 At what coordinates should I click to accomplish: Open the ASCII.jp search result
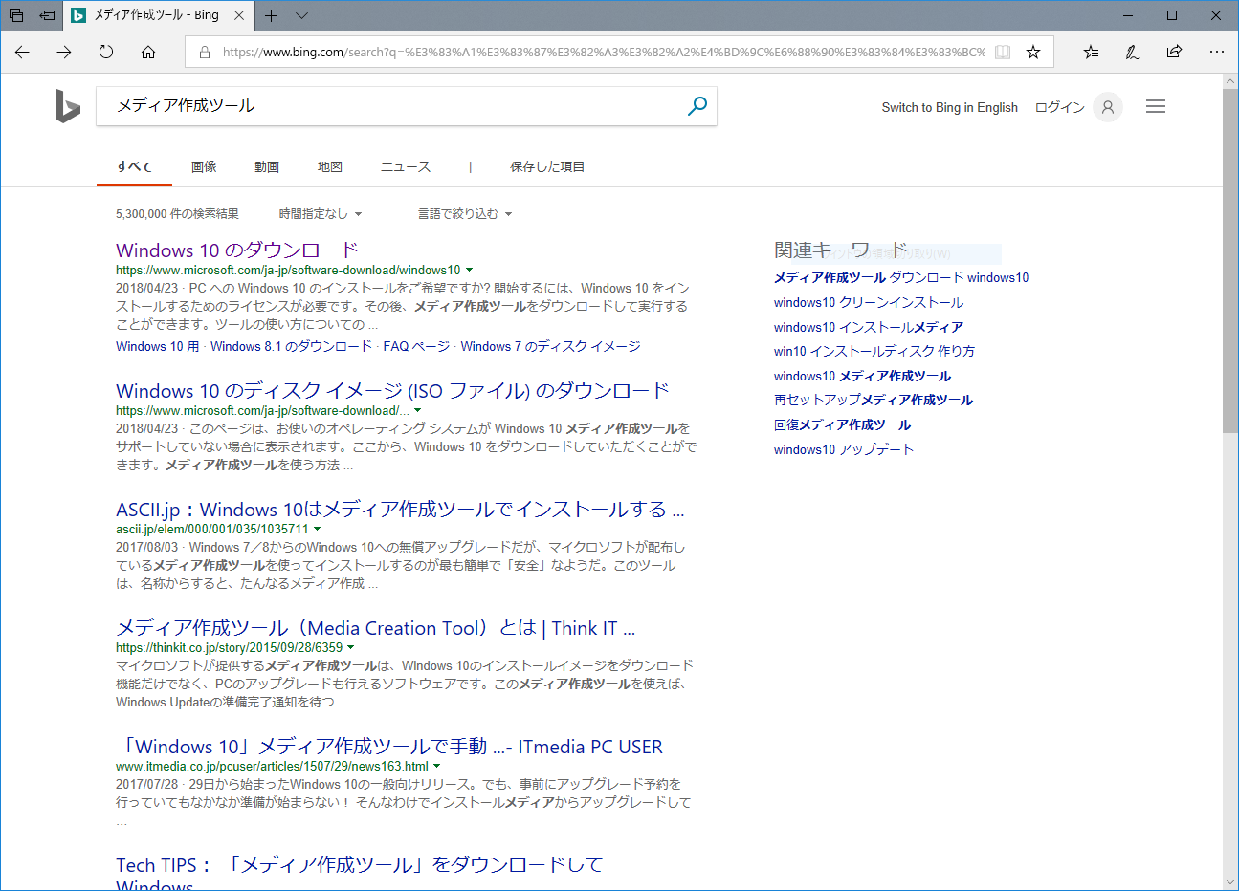coord(400,510)
